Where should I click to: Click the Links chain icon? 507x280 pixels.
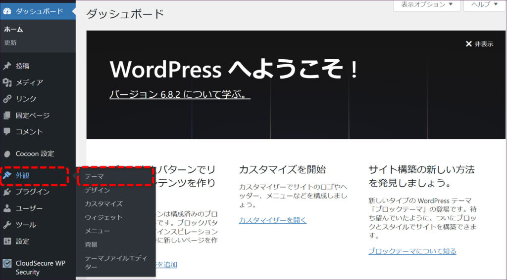coord(7,99)
